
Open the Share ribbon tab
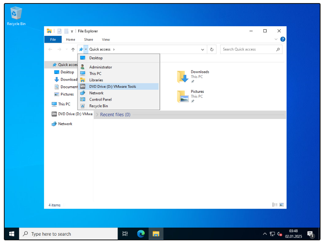tap(88, 39)
